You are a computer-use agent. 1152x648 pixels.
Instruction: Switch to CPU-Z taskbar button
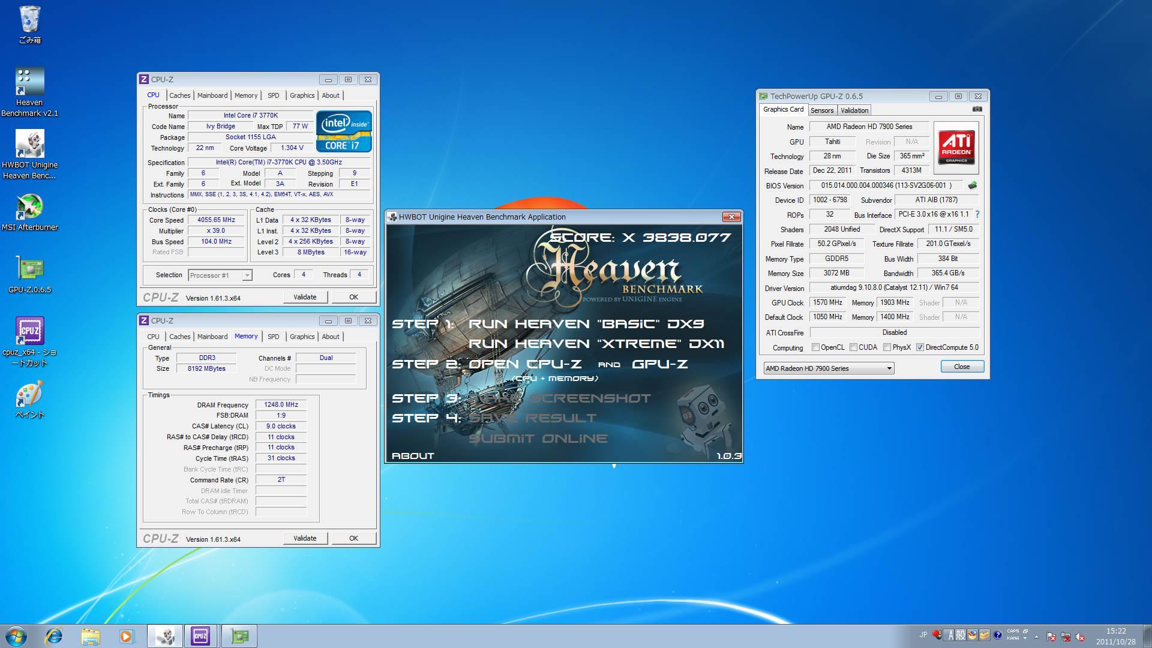pyautogui.click(x=201, y=636)
